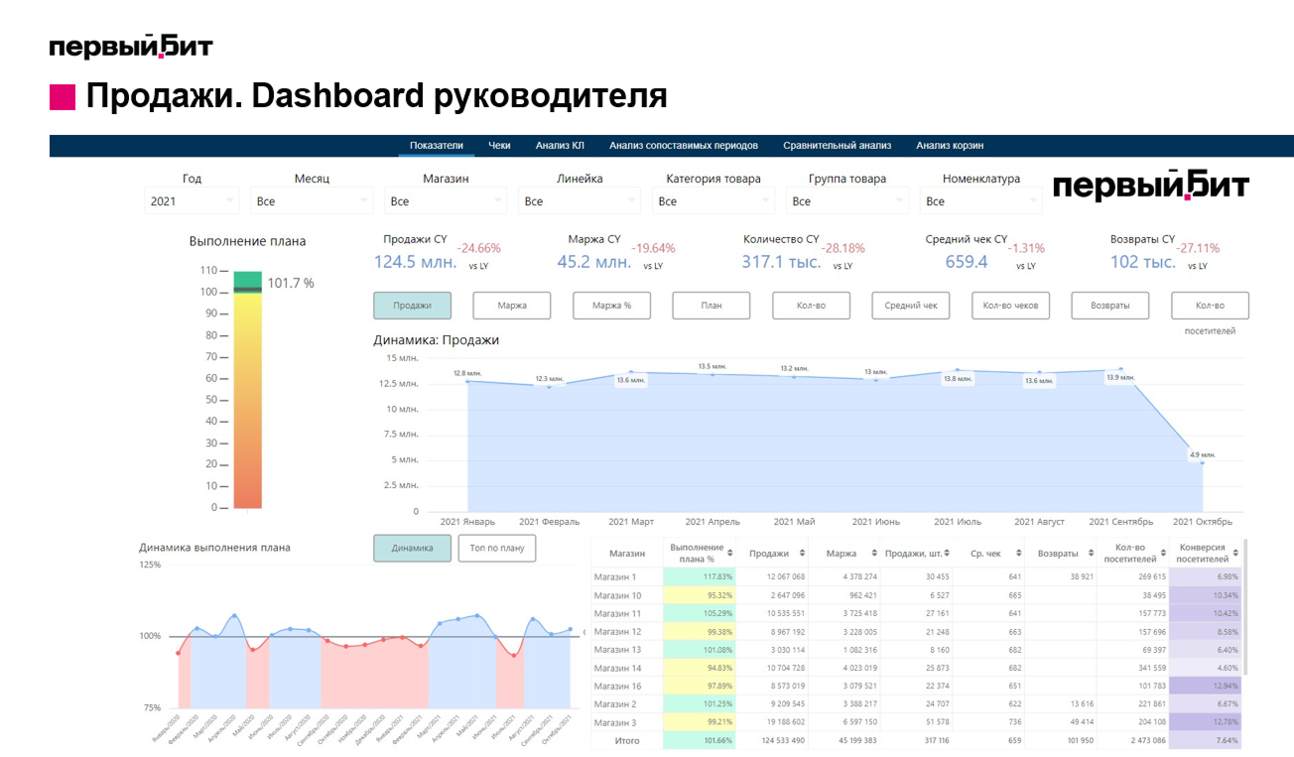Screen dimensions: 1294x757
Task: Expand the Линейка filter dropdown
Action: (580, 201)
